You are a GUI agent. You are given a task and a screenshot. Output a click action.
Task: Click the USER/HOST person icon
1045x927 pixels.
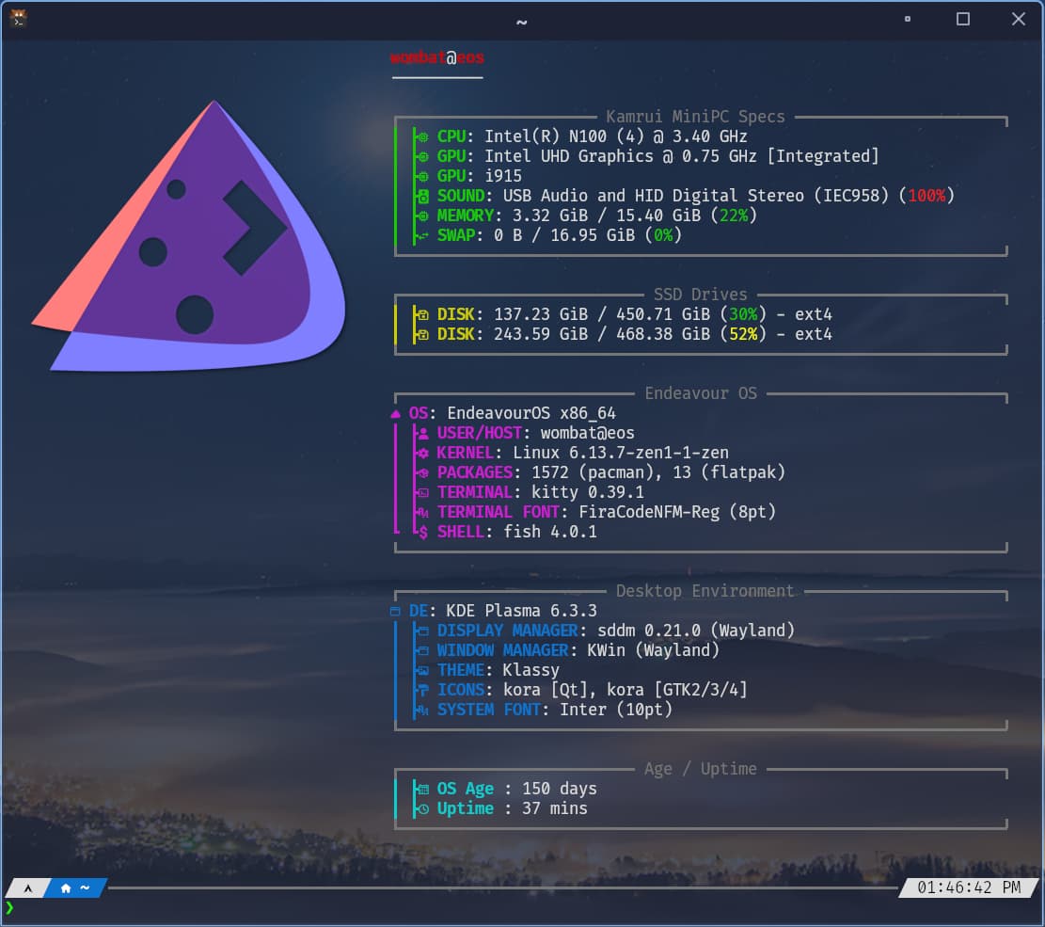tap(422, 434)
